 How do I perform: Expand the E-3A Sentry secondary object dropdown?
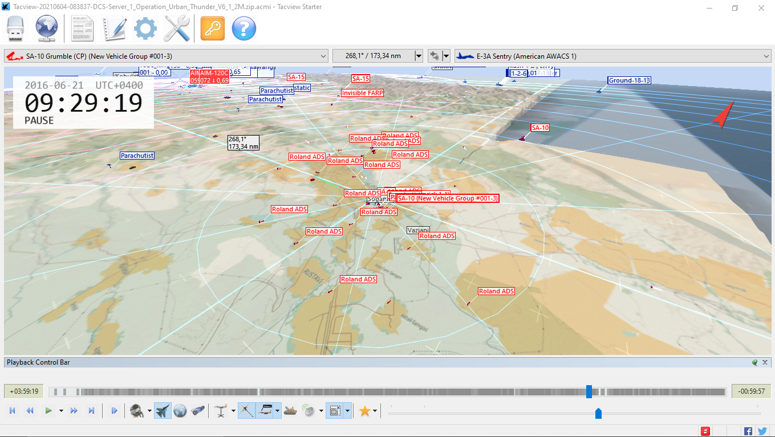766,56
